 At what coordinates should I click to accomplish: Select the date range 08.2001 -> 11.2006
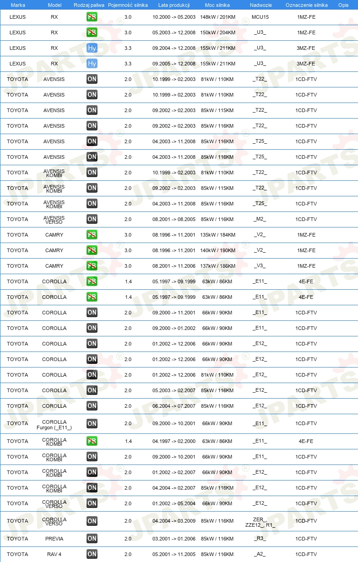tap(174, 266)
